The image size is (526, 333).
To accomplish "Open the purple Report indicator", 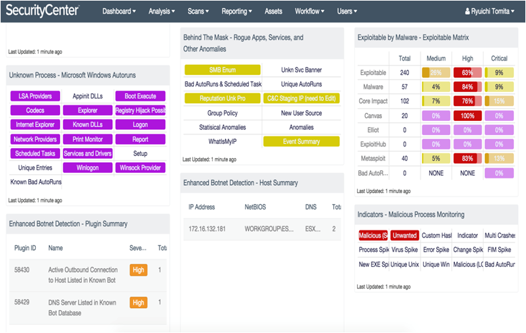I will click(140, 139).
